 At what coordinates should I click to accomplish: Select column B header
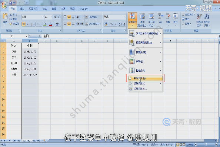30,41
